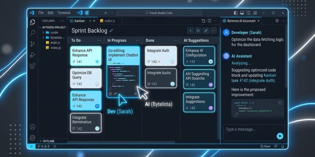Copy the proposed code block
This screenshot has height=157, width=315.
pos(280,103)
